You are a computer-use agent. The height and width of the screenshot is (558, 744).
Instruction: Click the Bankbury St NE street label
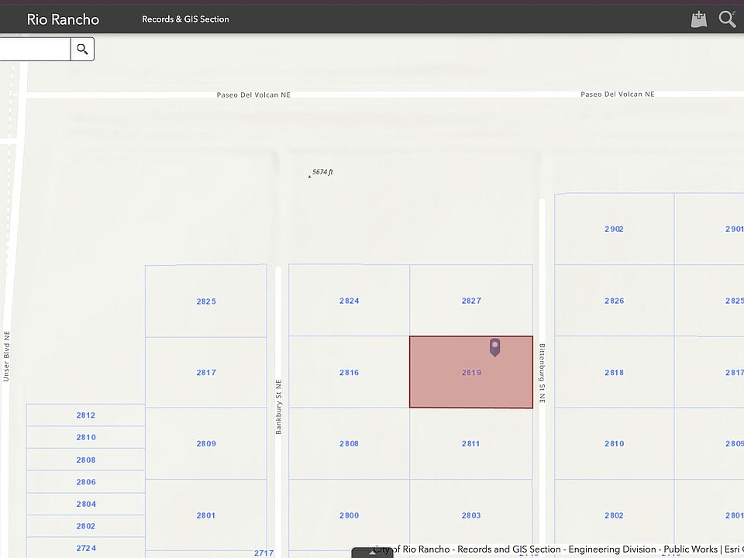pyautogui.click(x=278, y=407)
